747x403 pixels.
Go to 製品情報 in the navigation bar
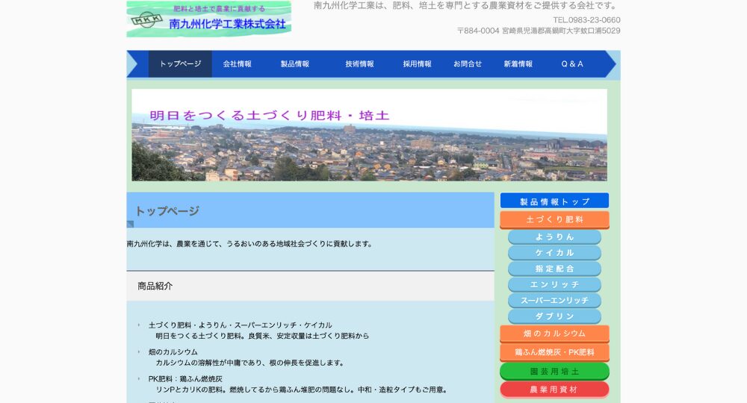coord(295,63)
